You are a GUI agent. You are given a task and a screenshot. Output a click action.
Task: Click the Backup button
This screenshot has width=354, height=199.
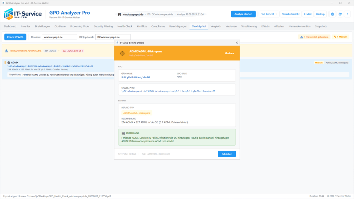(x=320, y=14)
